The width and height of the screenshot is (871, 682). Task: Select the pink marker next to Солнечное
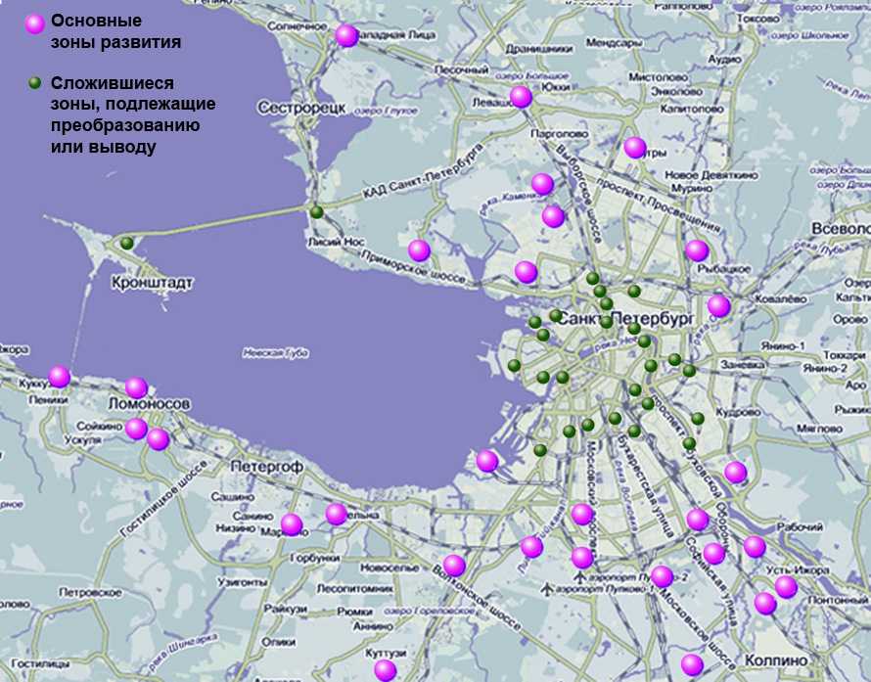click(346, 35)
